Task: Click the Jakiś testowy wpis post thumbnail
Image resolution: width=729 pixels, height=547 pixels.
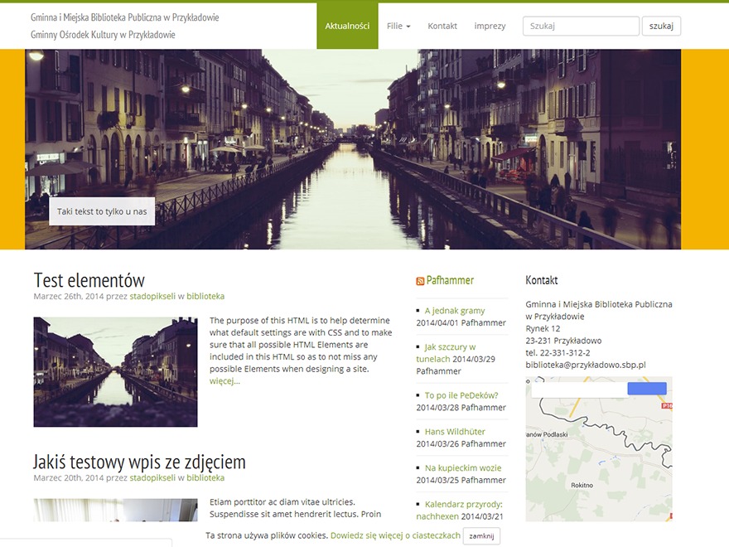Action: [115, 510]
